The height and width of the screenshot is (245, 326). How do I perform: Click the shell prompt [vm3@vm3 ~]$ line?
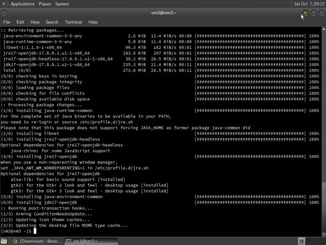coord(16,231)
